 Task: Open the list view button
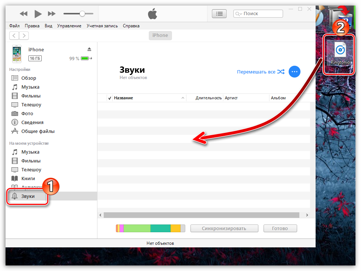219,14
